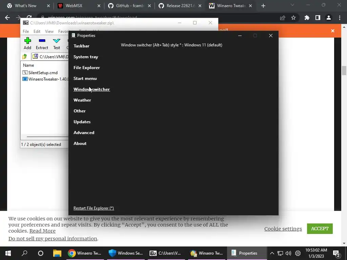
Task: Click the taskbar search magnifier icon
Action: 24,253
